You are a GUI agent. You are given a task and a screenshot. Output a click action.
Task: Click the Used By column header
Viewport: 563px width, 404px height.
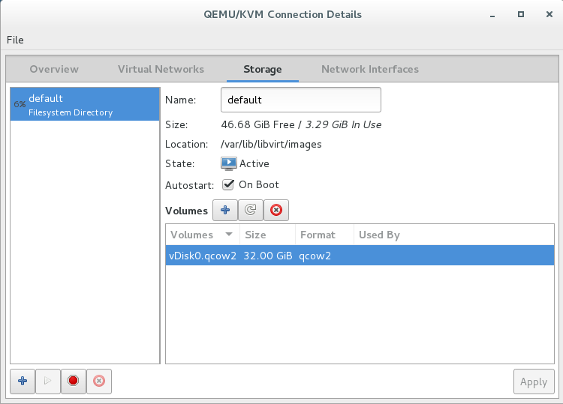pos(454,235)
